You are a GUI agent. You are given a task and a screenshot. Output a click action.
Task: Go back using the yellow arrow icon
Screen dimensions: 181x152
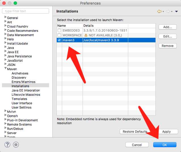pyautogui.click(x=159, y=11)
